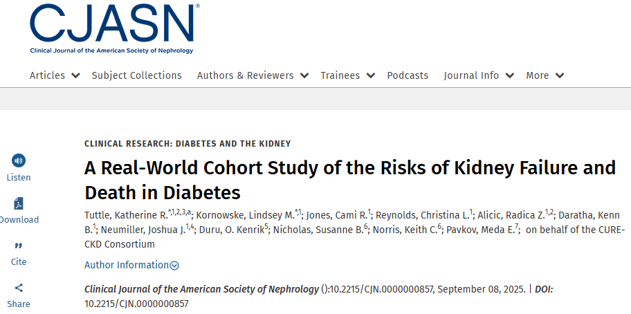Screen dimensions: 631x314
Task: Click the Cite quotation mark icon
Action: [x=19, y=246]
